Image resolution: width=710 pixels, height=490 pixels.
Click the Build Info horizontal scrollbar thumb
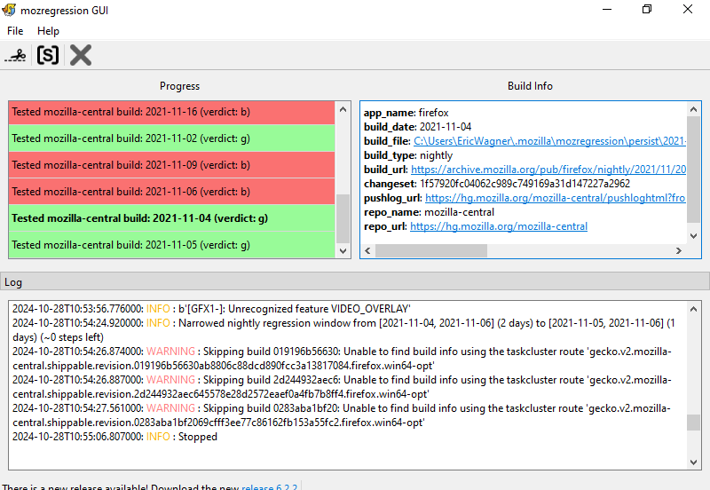pos(431,251)
